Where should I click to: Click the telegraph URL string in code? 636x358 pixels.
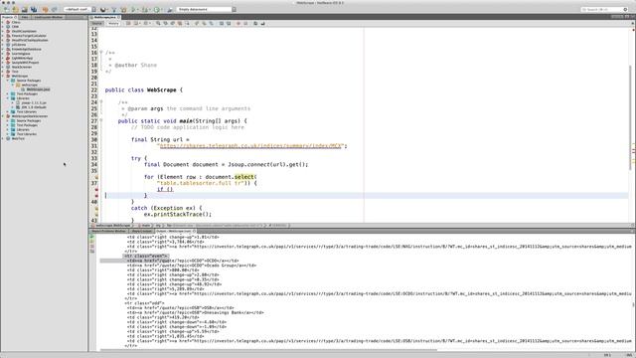pyautogui.click(x=251, y=146)
